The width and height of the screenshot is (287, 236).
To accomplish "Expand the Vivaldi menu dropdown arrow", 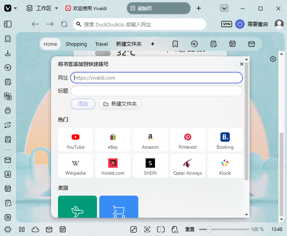I will pos(15,8).
